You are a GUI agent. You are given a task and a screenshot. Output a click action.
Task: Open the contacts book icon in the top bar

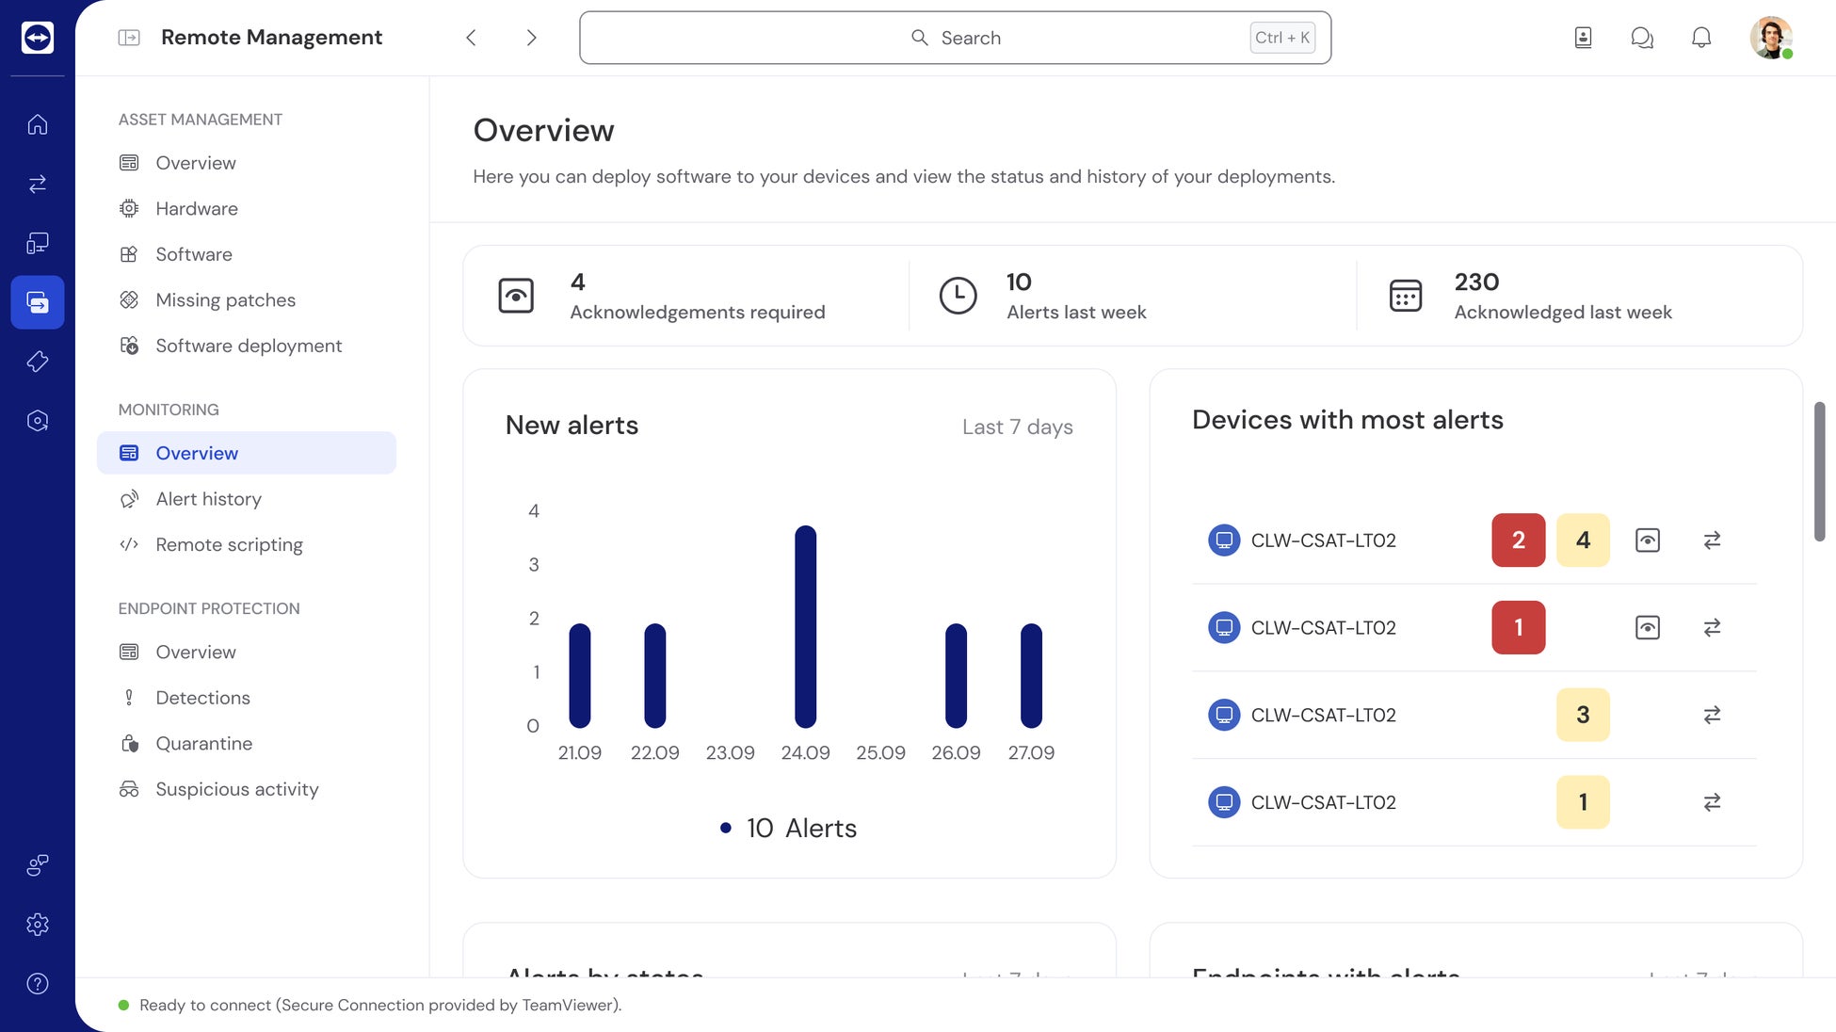coord(1583,38)
